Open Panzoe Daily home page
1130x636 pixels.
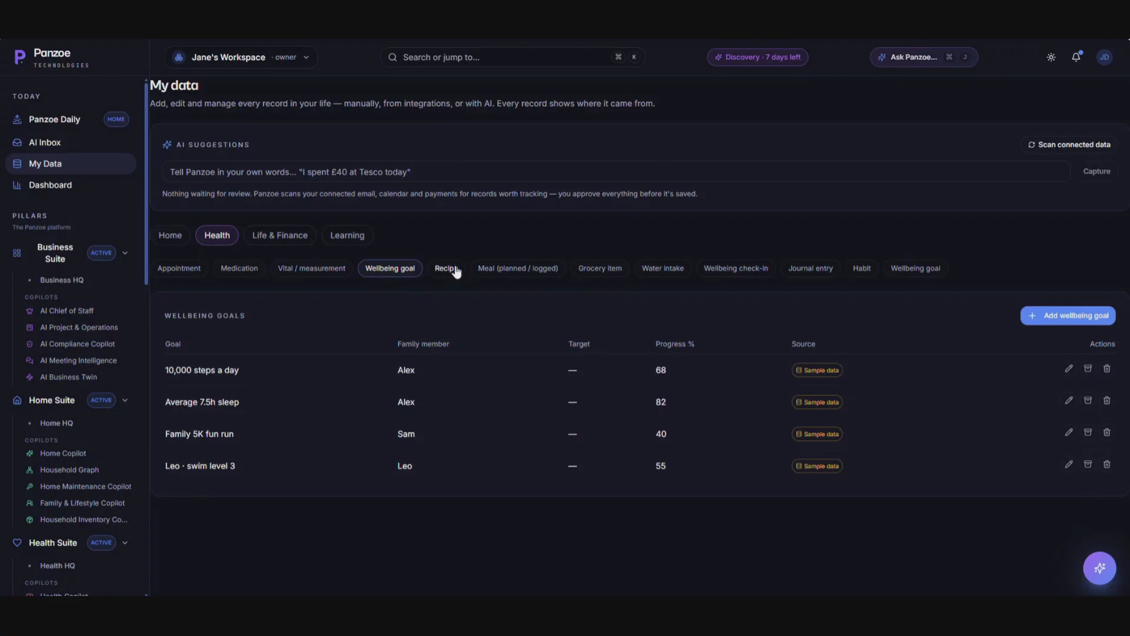[x=54, y=120]
